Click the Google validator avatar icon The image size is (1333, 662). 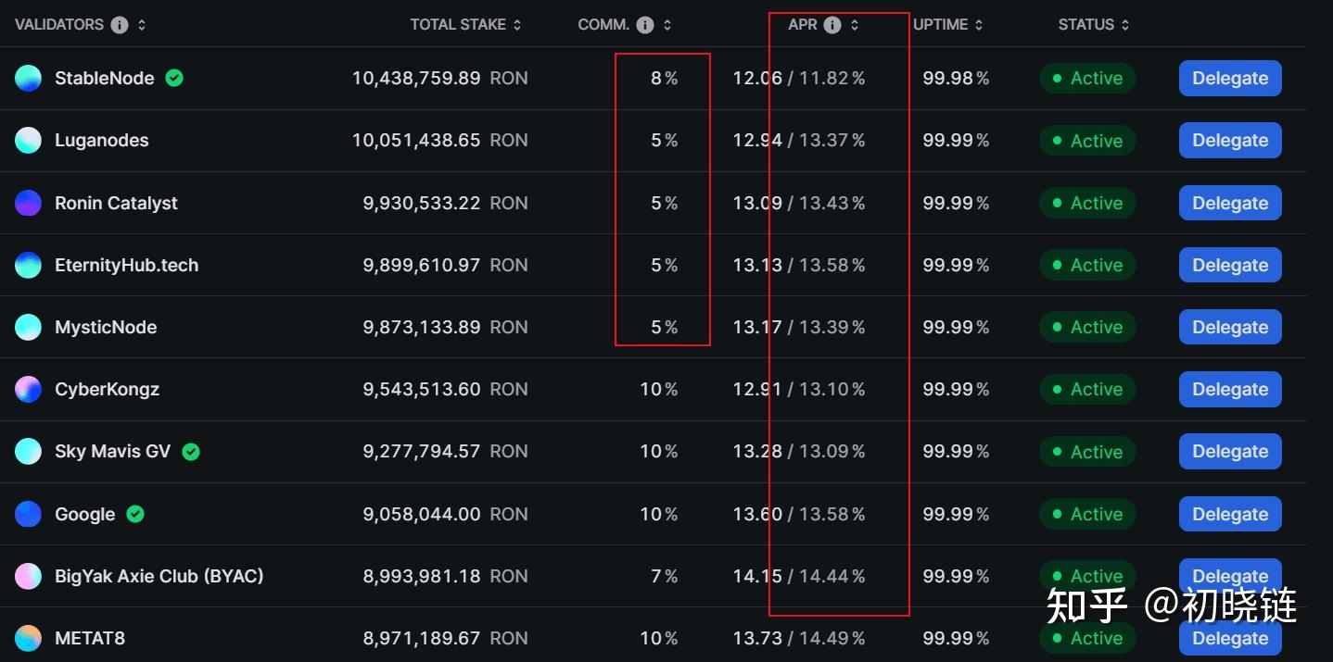tap(29, 514)
